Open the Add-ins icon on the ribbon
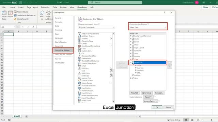The image size is (218, 122). point(42,13)
